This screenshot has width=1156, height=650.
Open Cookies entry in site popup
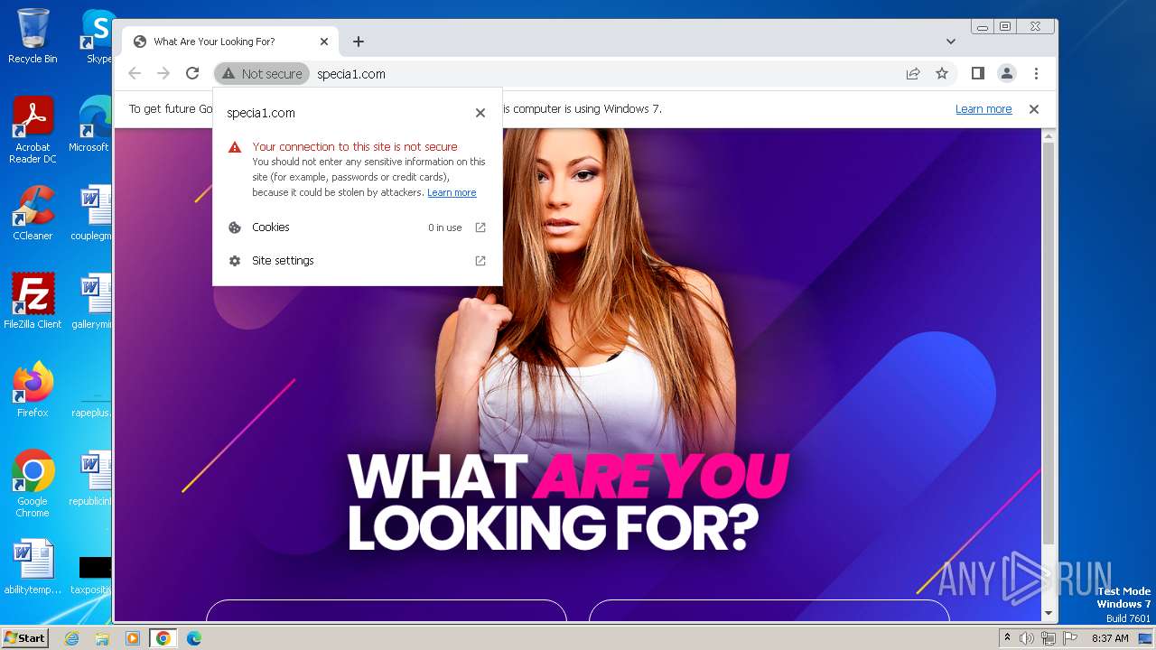point(358,227)
